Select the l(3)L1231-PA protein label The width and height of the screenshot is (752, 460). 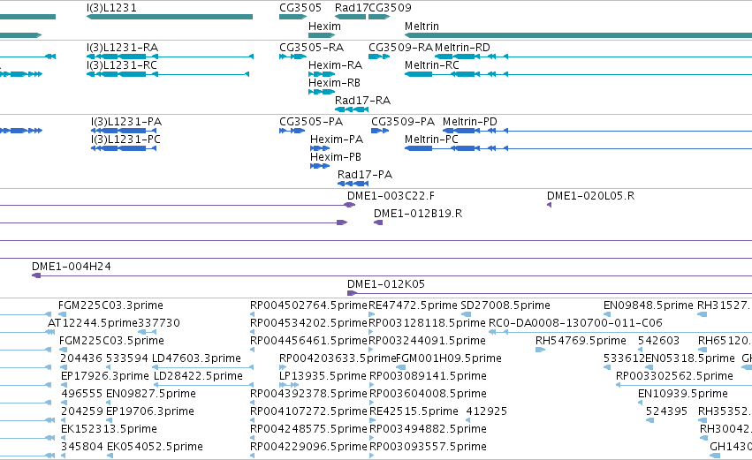[x=126, y=122]
